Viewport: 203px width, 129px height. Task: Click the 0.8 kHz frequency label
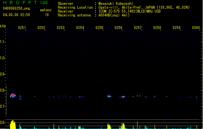pos(2,90)
